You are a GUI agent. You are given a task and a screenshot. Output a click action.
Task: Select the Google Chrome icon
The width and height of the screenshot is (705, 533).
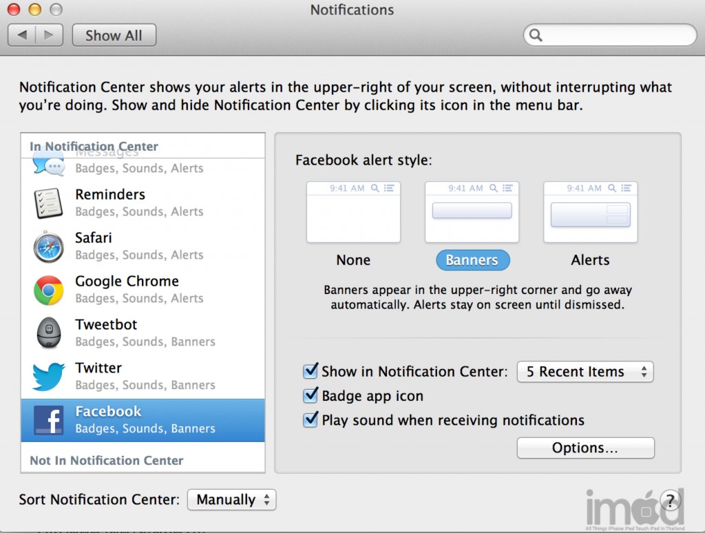48,290
